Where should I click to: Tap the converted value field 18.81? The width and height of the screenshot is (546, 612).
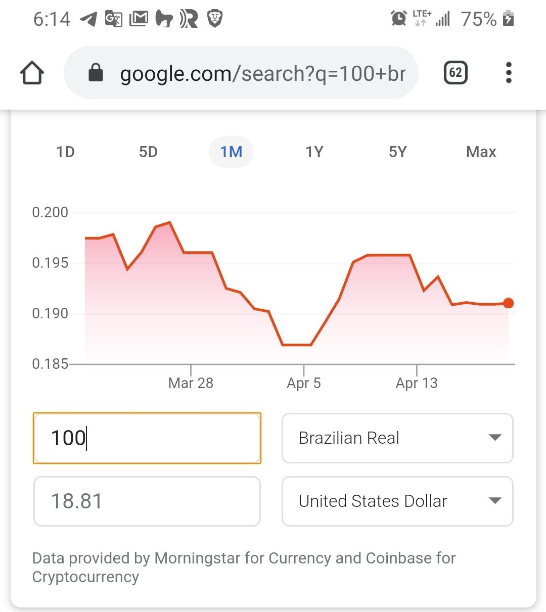click(x=147, y=501)
